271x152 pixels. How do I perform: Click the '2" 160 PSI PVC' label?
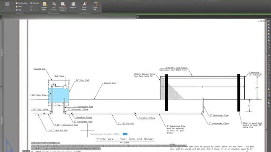[x=126, y=123]
